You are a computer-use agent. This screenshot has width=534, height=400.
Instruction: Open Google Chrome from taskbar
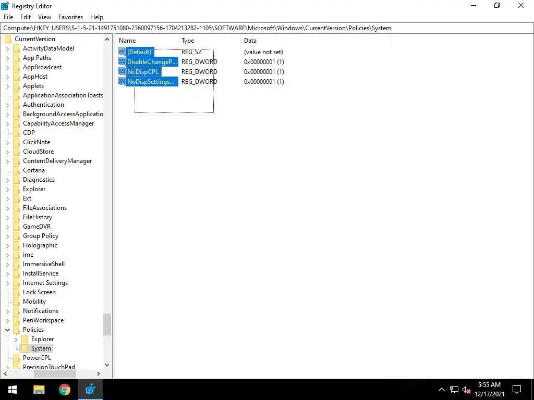tap(64, 390)
